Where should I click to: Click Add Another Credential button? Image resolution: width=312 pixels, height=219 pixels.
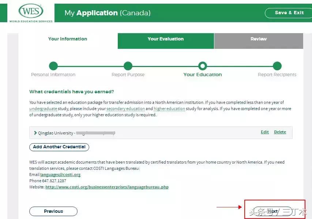59,147
